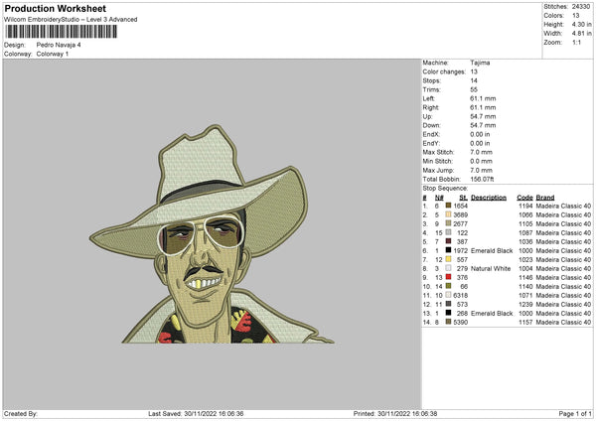The width and height of the screenshot is (596, 421).
Task: Click thread code 1066 in row 2
Action: tap(525, 215)
